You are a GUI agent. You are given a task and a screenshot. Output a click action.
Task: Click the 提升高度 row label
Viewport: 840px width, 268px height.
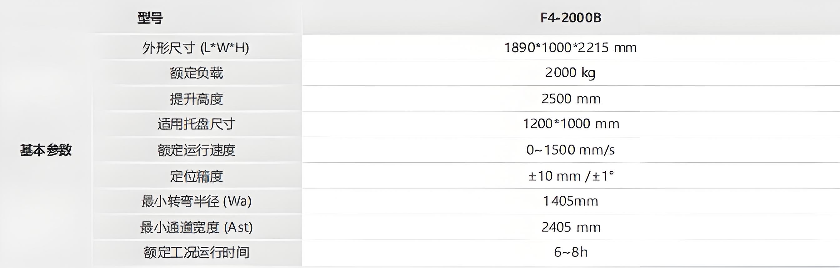point(196,99)
